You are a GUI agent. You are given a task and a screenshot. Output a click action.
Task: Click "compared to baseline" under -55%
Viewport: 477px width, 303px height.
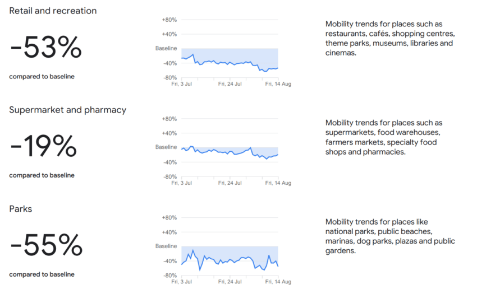[42, 274]
